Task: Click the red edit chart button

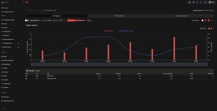Action: [209, 20]
